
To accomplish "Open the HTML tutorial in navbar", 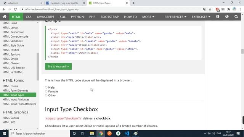I will pos(16,17).
